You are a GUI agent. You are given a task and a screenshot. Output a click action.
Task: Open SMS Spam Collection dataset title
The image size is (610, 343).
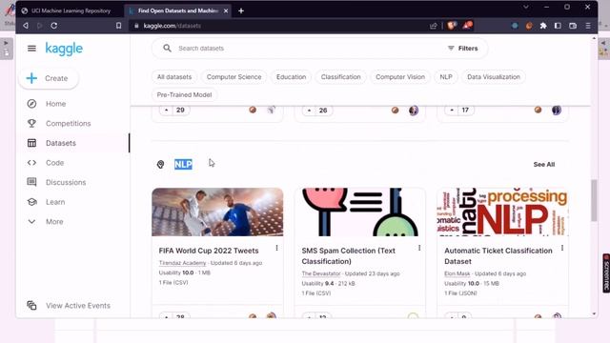click(349, 256)
